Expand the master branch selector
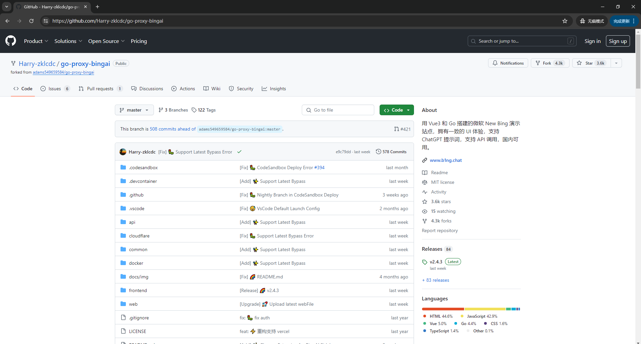The image size is (641, 344). (134, 110)
